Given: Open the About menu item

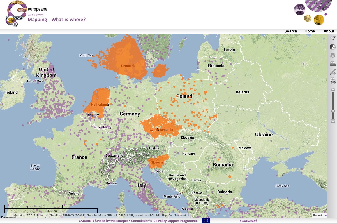Looking at the screenshot, I should coord(329,31).
